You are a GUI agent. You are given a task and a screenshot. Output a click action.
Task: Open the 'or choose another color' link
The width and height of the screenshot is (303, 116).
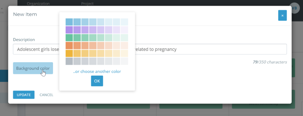click(x=97, y=72)
